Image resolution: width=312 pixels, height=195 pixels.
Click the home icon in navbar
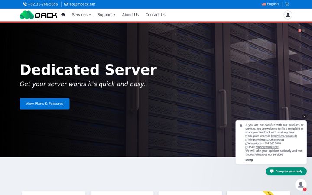pyautogui.click(x=63, y=15)
